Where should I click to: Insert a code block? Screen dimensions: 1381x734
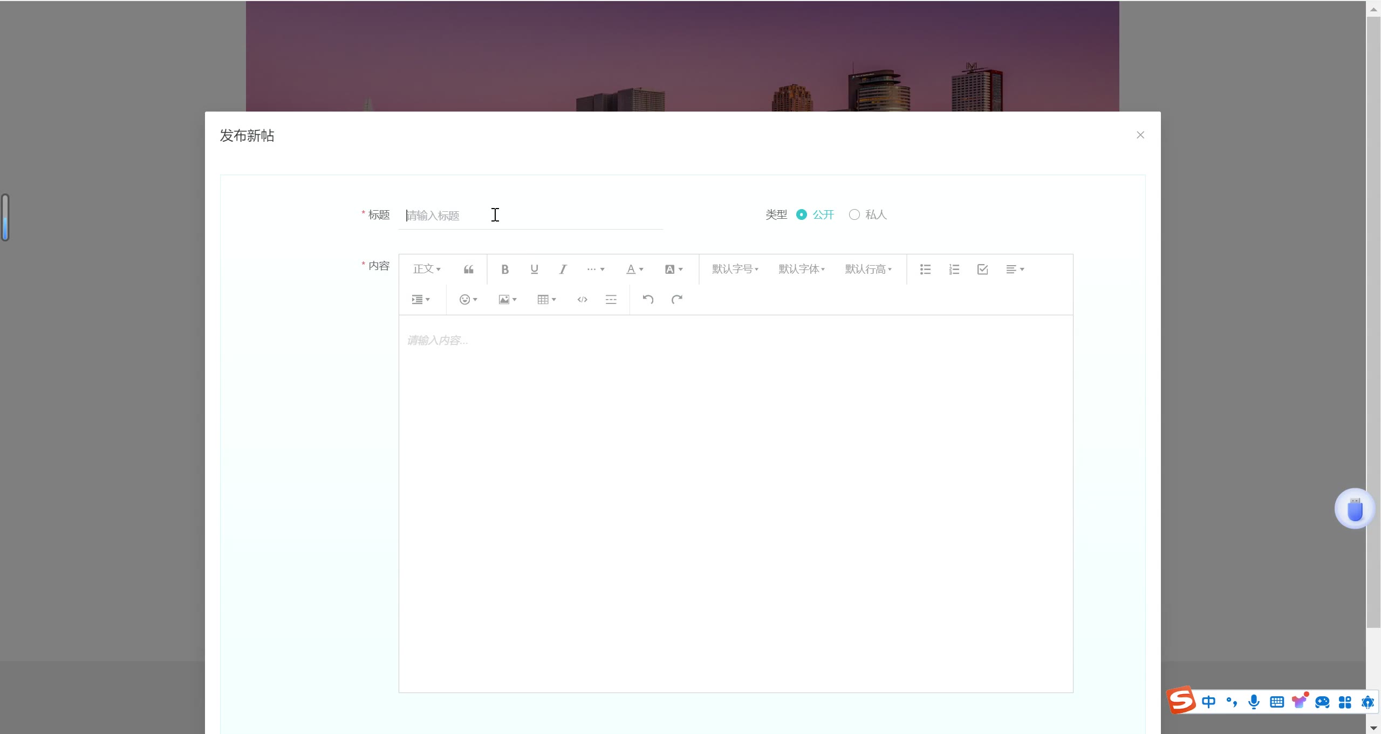pos(582,300)
